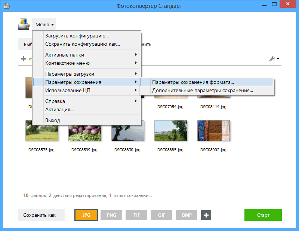This screenshot has height=231, width=299.
Task: Choose Загрузить конфигурацию… menu entry
Action: coord(87,36)
